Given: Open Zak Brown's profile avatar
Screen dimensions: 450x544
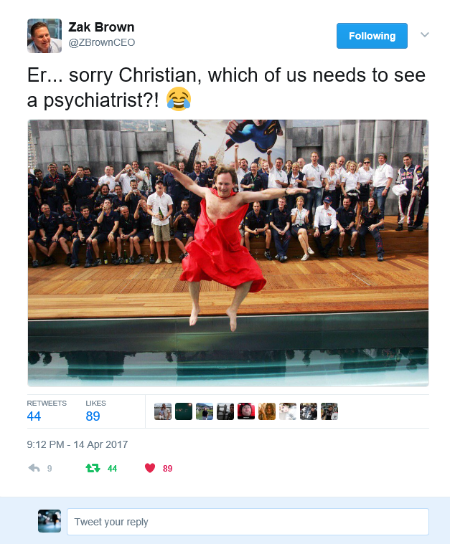Looking at the screenshot, I should (x=44, y=36).
